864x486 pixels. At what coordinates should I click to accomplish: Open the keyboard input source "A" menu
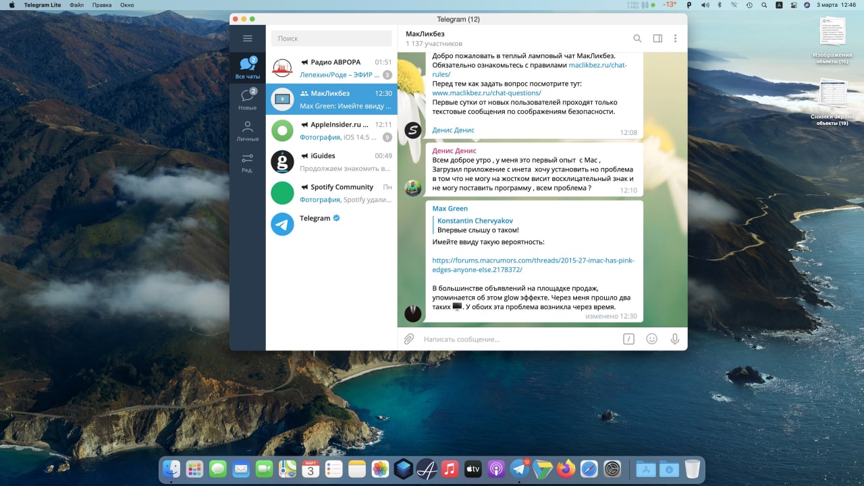pos(779,5)
